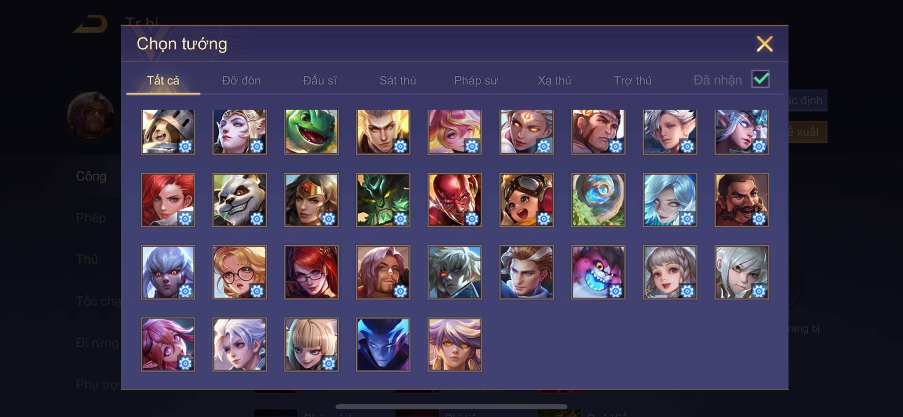Show the Trợ thủ hero list

pos(633,81)
